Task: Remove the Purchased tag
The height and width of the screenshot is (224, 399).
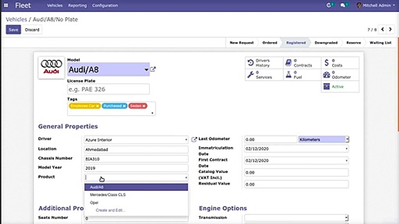Action: [x=124, y=106]
